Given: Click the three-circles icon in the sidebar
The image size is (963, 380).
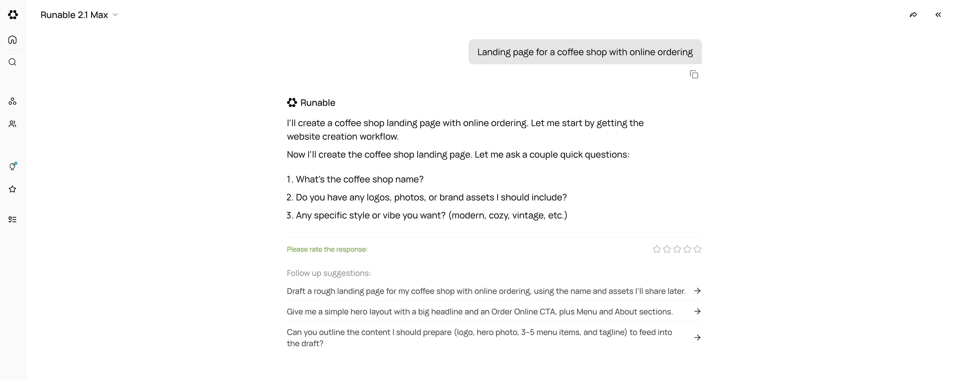Looking at the screenshot, I should pyautogui.click(x=12, y=101).
